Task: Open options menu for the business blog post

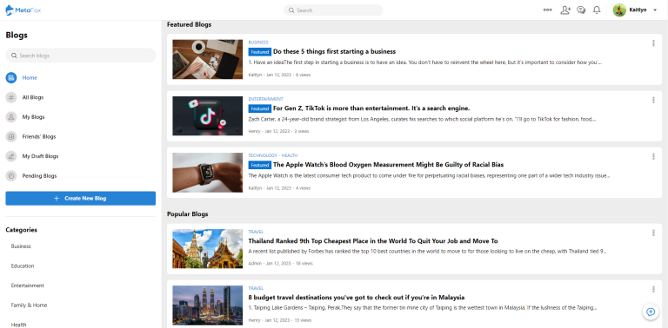Action: pos(653,43)
